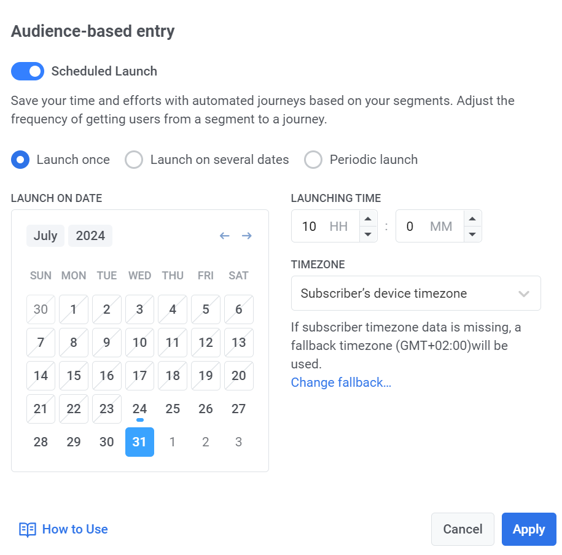Open the July month selector
Viewport: 562px width, 555px height.
[45, 236]
